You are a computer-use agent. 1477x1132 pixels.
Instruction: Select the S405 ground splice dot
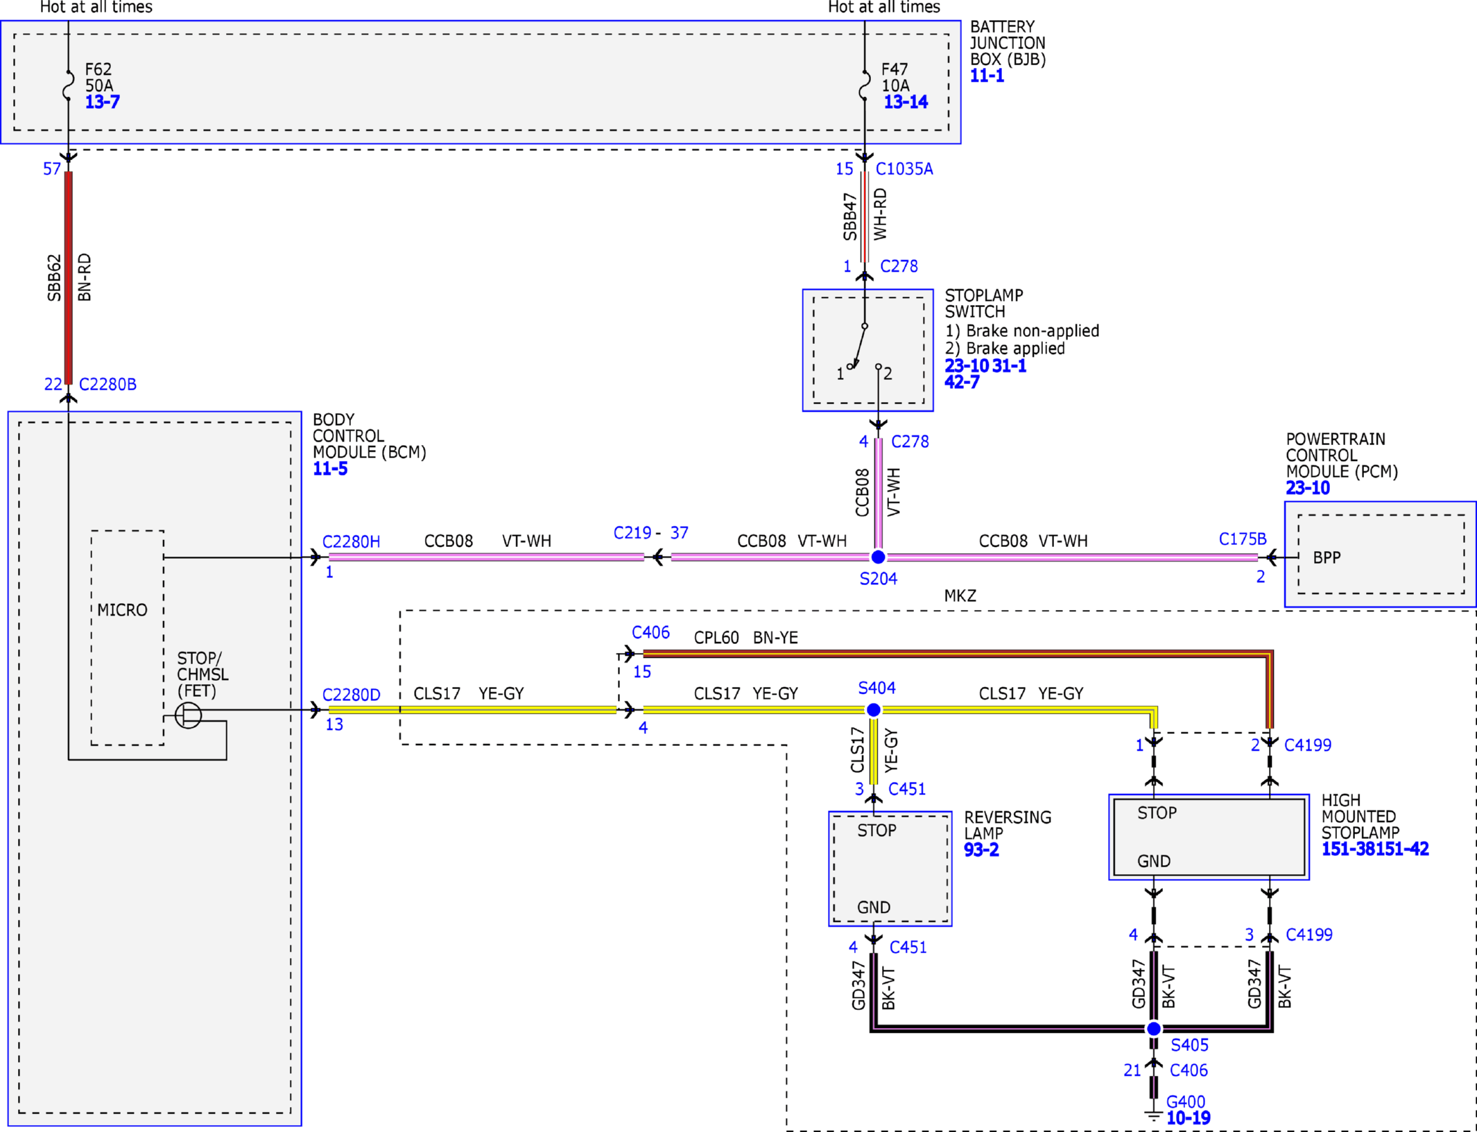1154,1029
